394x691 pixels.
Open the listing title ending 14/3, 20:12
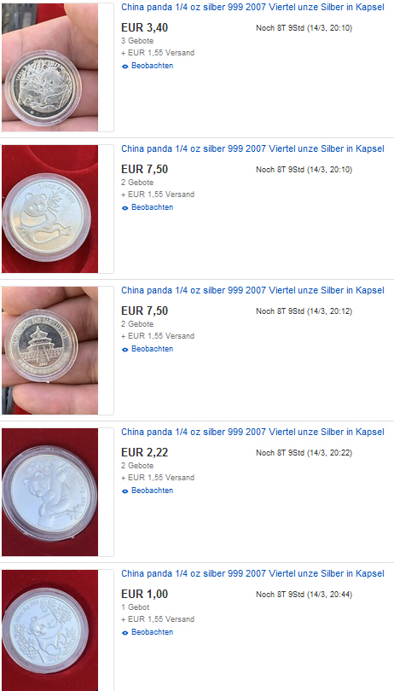click(x=252, y=290)
